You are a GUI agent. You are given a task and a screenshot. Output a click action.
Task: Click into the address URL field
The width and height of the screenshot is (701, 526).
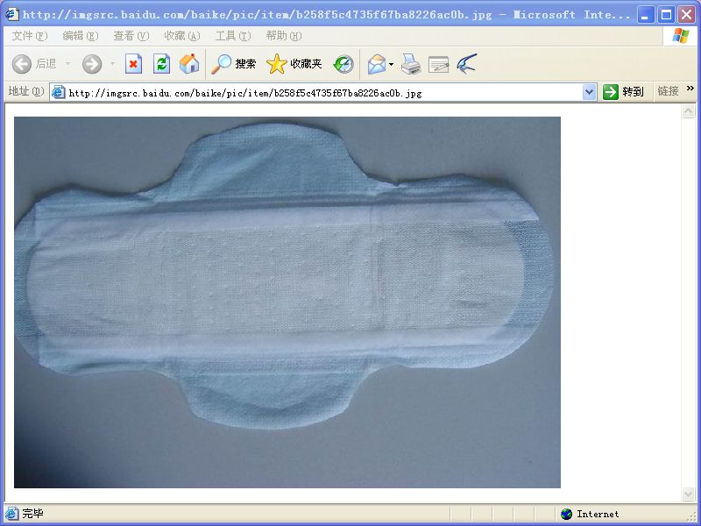tap(323, 93)
